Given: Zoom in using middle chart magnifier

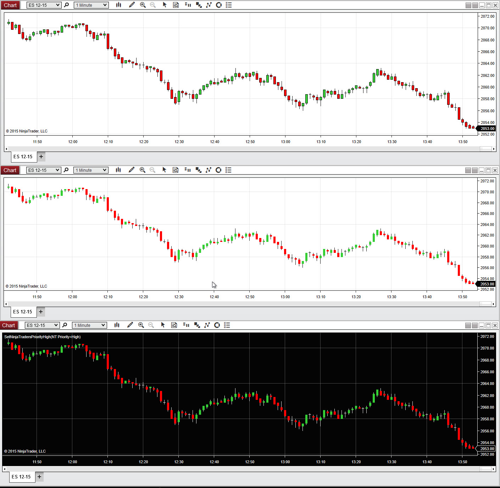Looking at the screenshot, I should (x=143, y=170).
